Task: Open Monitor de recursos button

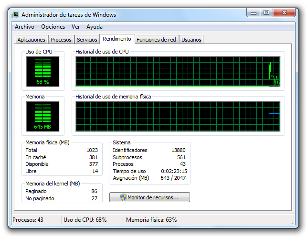Action: point(149,197)
